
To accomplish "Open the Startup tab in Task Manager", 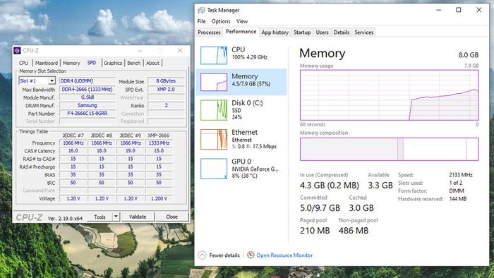I will 302,32.
